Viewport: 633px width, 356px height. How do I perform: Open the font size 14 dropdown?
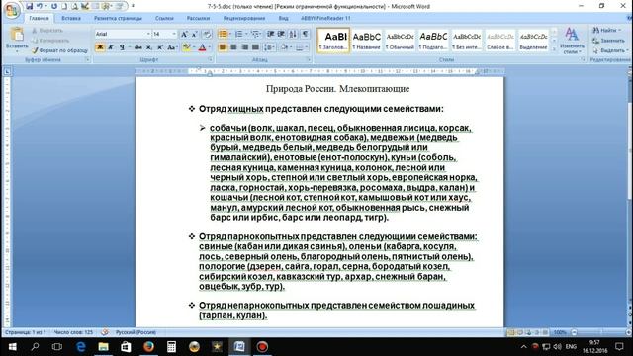click(174, 34)
